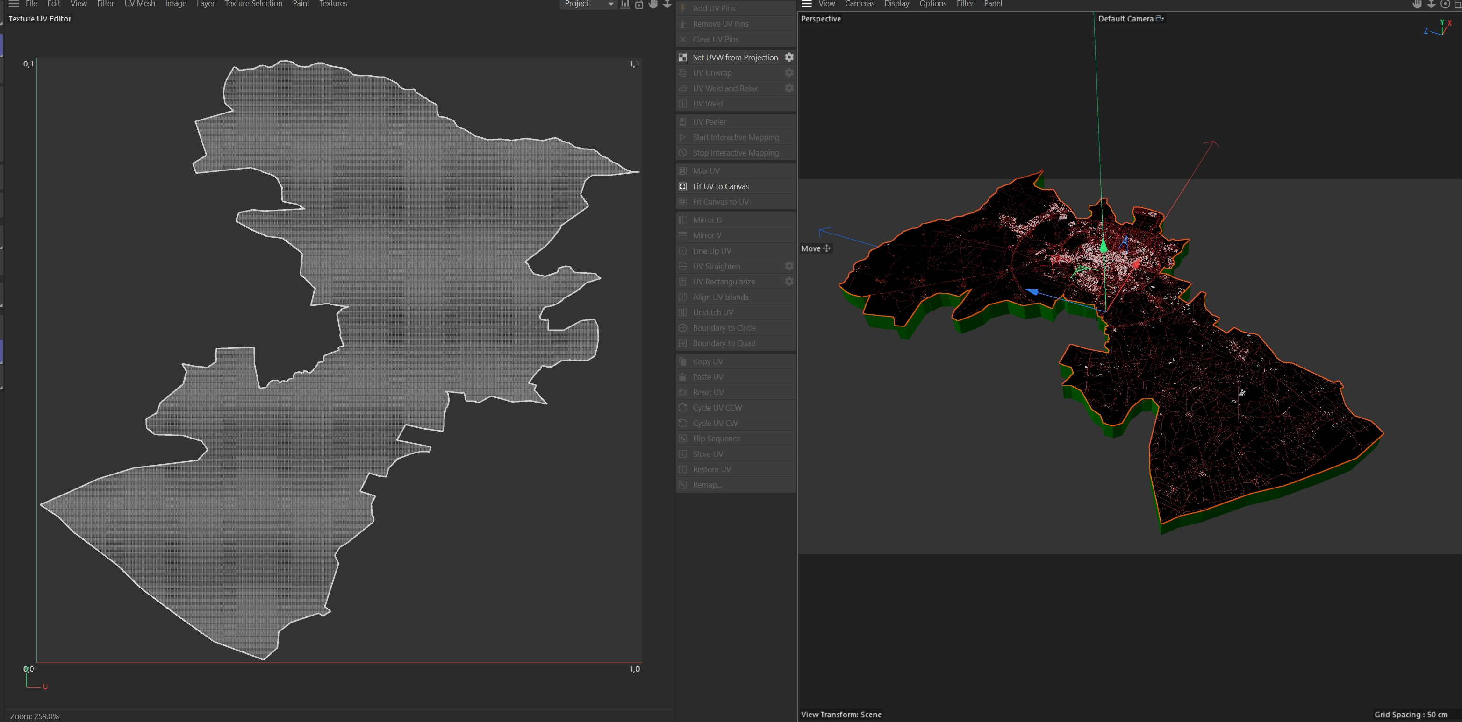Click Set UVW from Projection command
Image resolution: width=1462 pixels, height=722 pixels.
735,57
